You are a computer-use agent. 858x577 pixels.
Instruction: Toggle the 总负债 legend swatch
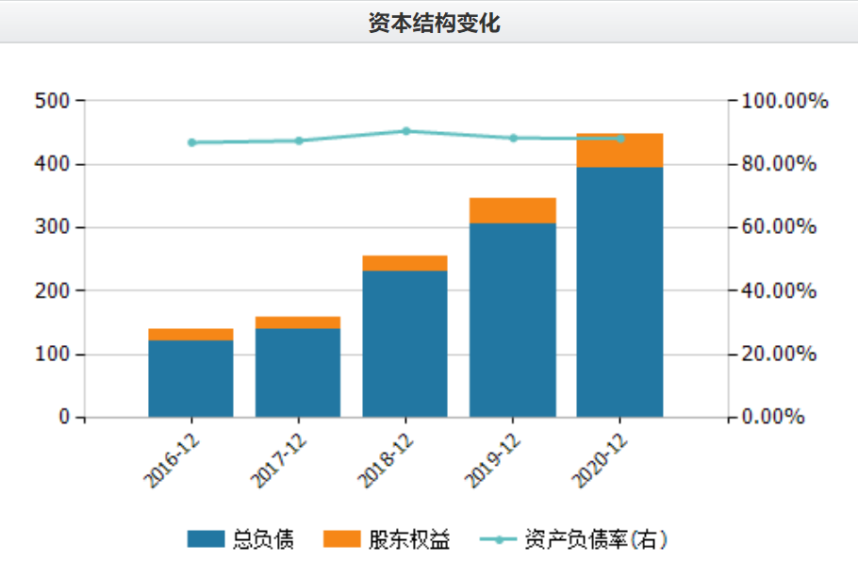206,538
